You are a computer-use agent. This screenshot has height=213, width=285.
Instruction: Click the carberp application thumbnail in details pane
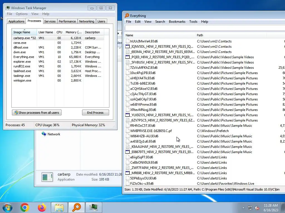coord(47,177)
